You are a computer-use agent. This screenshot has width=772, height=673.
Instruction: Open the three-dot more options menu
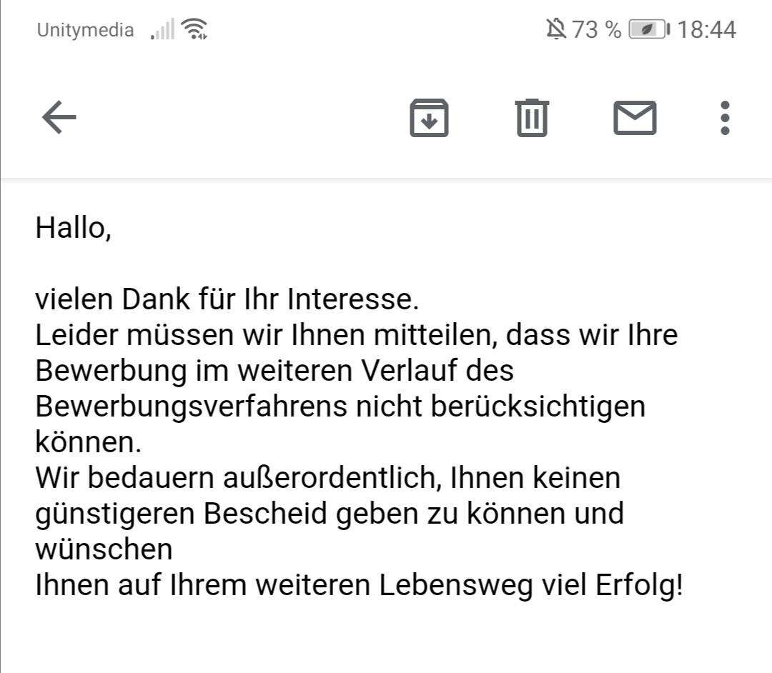pyautogui.click(x=725, y=118)
